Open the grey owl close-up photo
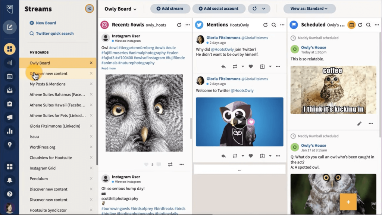The height and width of the screenshot is (215, 382). 144,113
